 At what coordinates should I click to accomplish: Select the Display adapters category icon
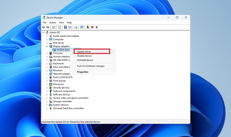[51, 46]
